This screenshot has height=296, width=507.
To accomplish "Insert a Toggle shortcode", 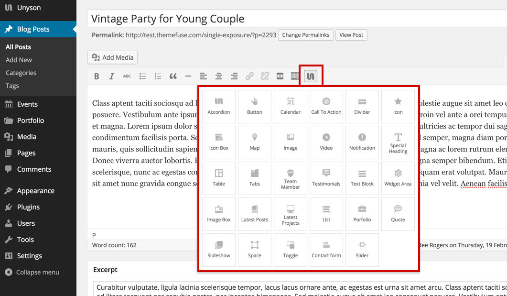I will coord(291,250).
